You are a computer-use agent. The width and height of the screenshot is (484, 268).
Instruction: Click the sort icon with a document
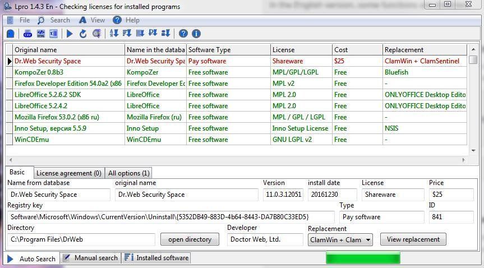[x=140, y=33]
